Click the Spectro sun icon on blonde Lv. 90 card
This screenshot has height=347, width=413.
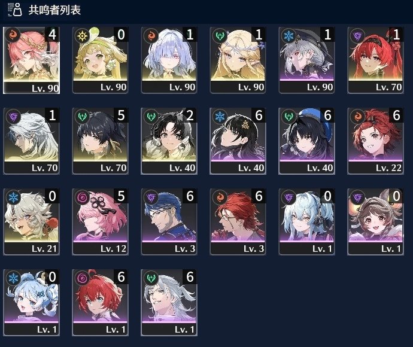coord(82,35)
